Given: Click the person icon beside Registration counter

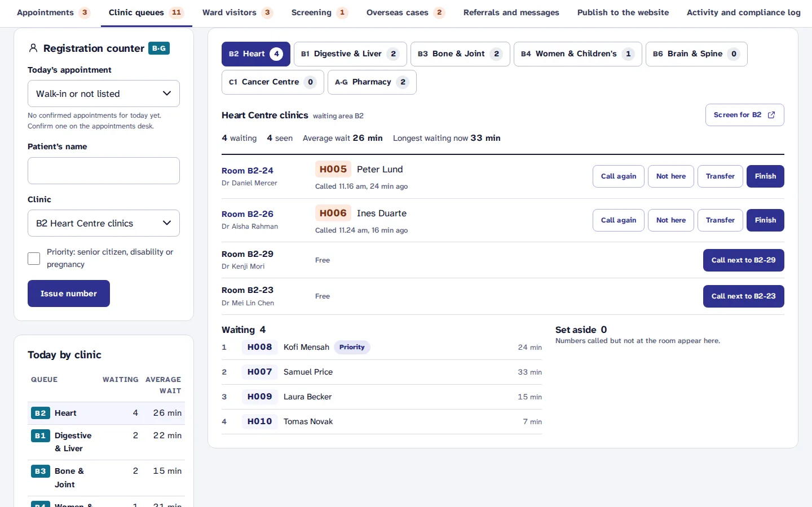Looking at the screenshot, I should click(33, 48).
